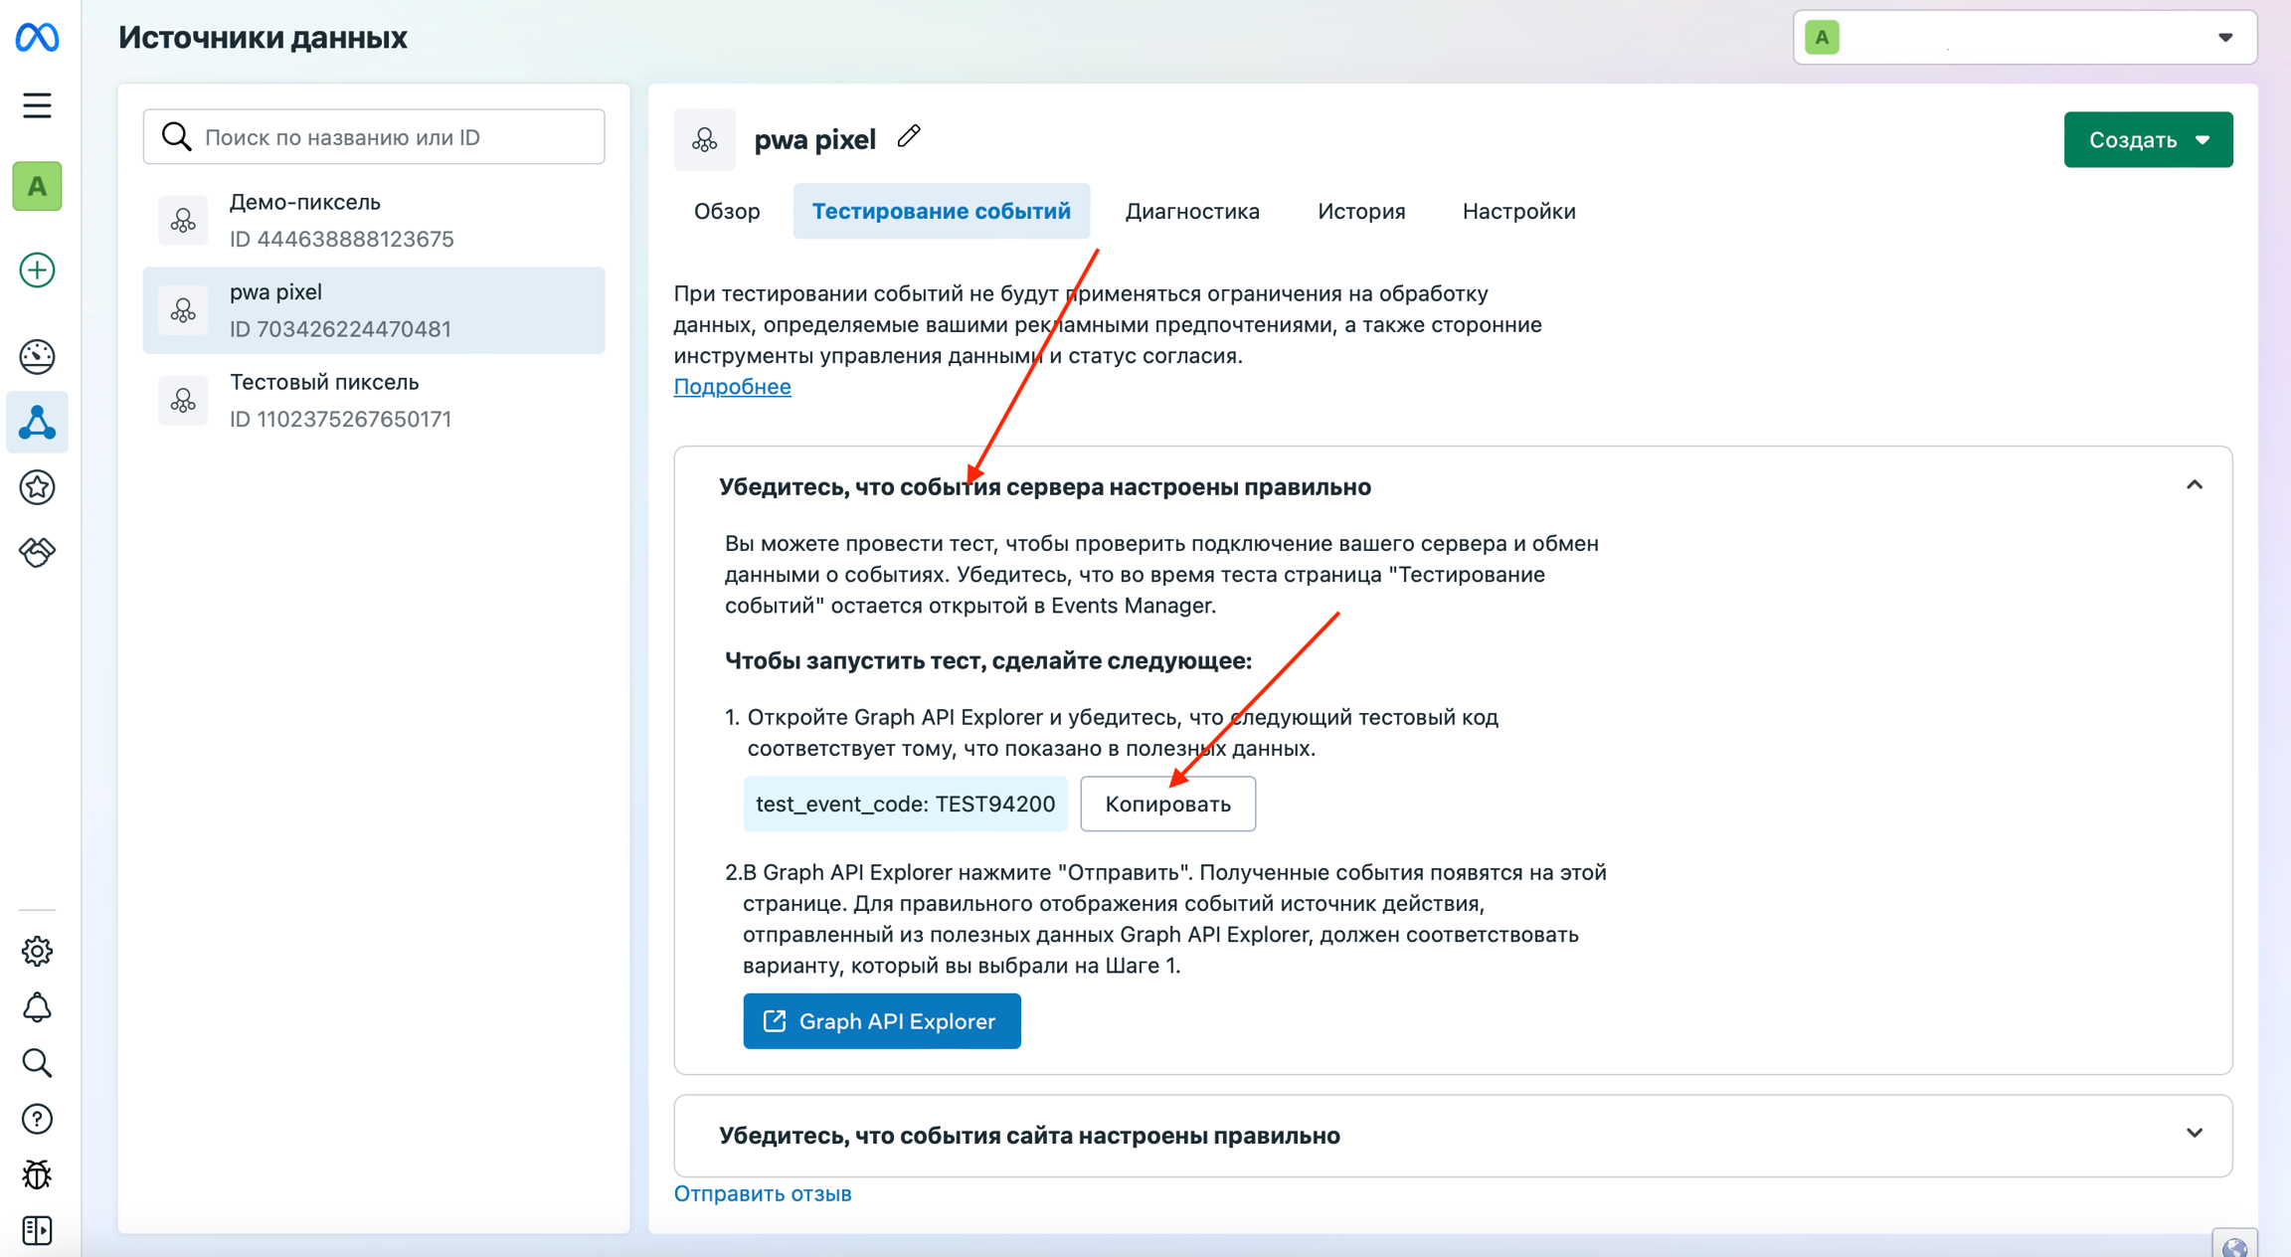2291x1257 pixels.
Task: Open the Создать dropdown button
Action: click(2148, 140)
